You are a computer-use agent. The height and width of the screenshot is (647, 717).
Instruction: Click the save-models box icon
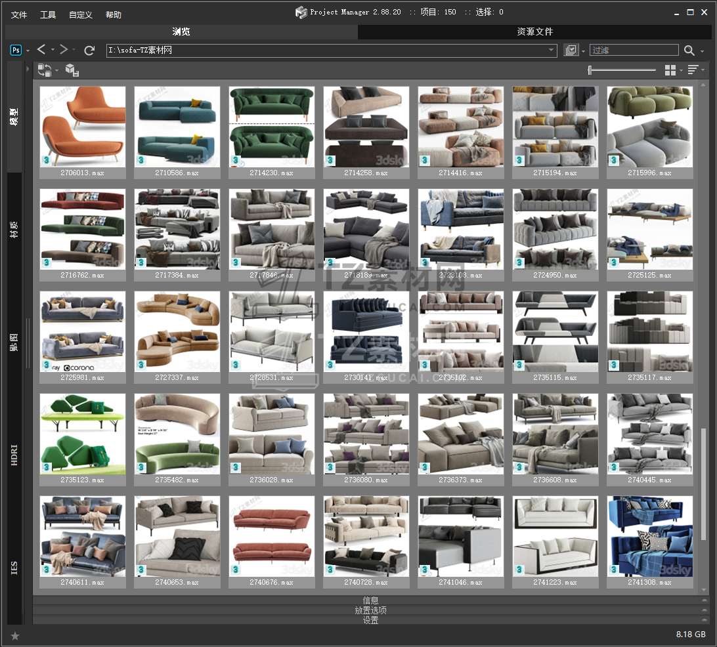point(72,70)
